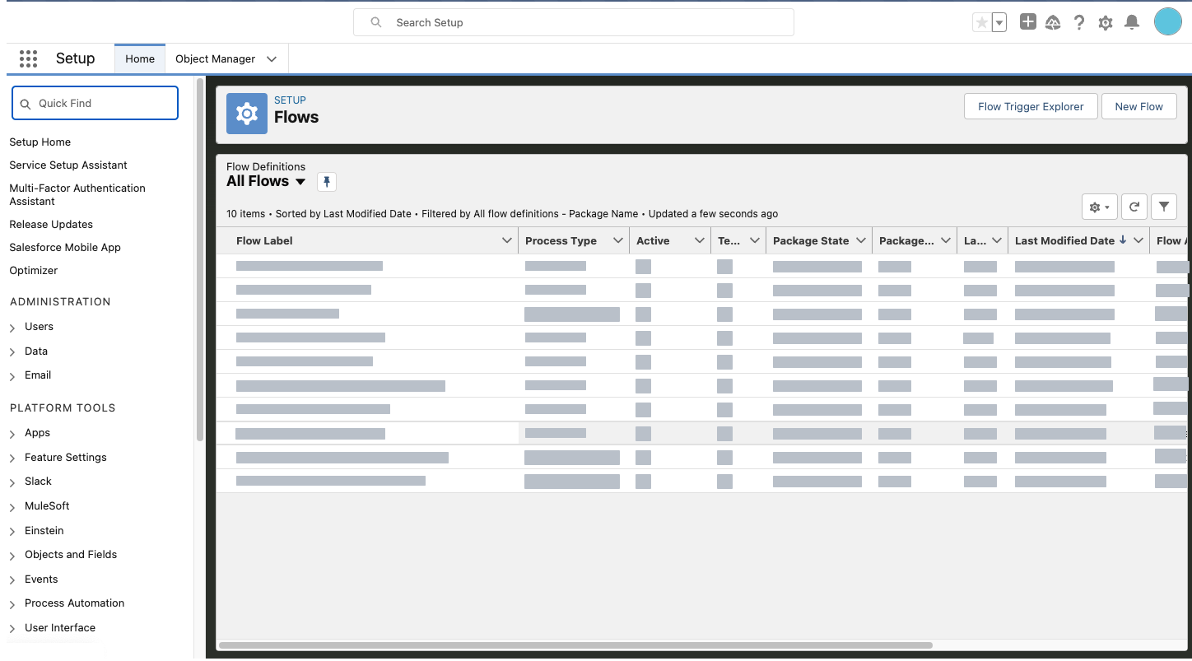1192x661 pixels.
Task: Open the user profile avatar
Action: 1168,21
